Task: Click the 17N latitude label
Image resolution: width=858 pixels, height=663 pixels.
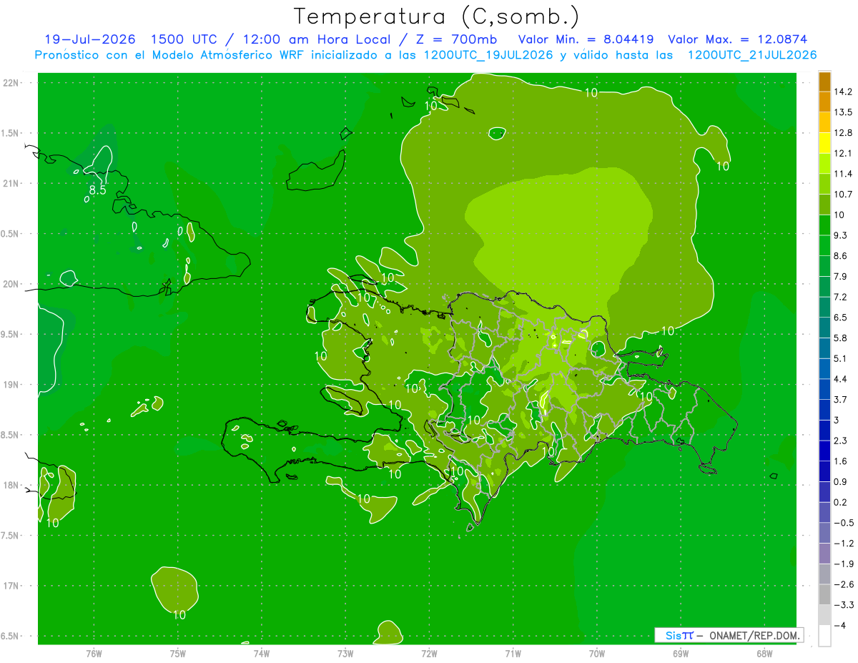Action: pyautogui.click(x=11, y=586)
